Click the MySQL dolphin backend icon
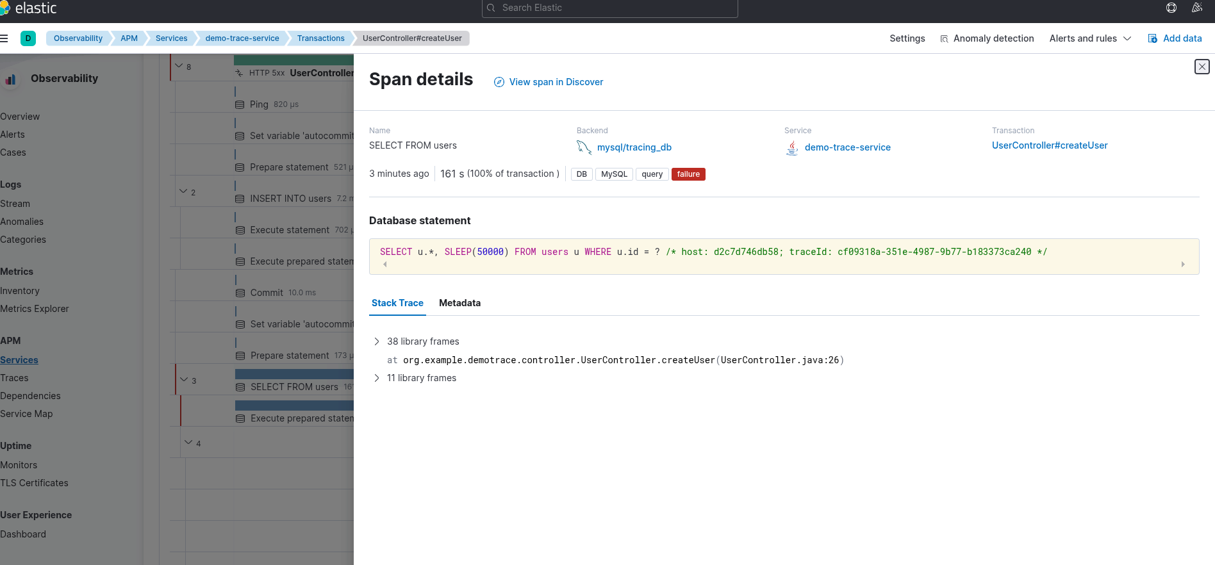Screen dimensions: 1215x565 pyautogui.click(x=584, y=147)
